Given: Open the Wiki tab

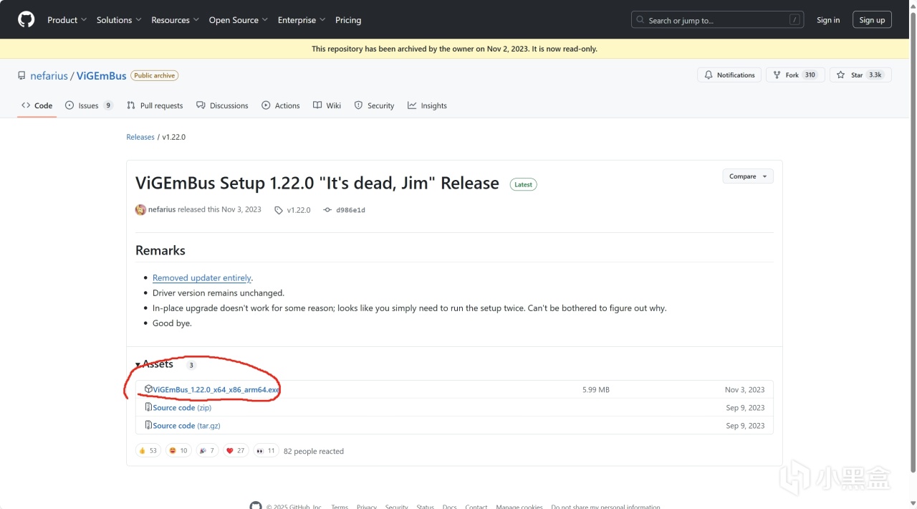Looking at the screenshot, I should (x=327, y=105).
